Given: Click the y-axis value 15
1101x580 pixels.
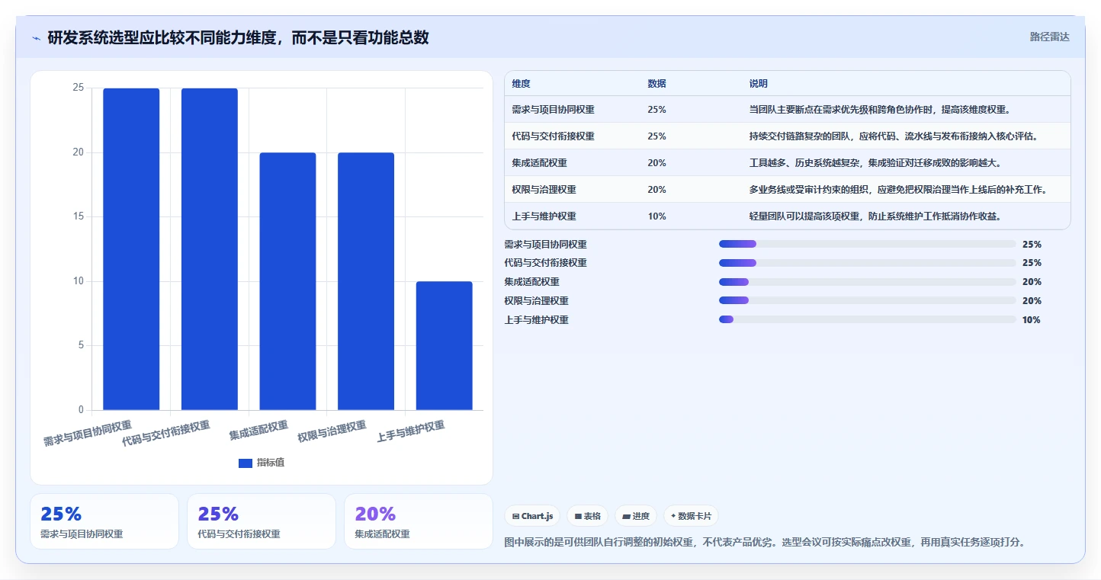Looking at the screenshot, I should [x=79, y=216].
